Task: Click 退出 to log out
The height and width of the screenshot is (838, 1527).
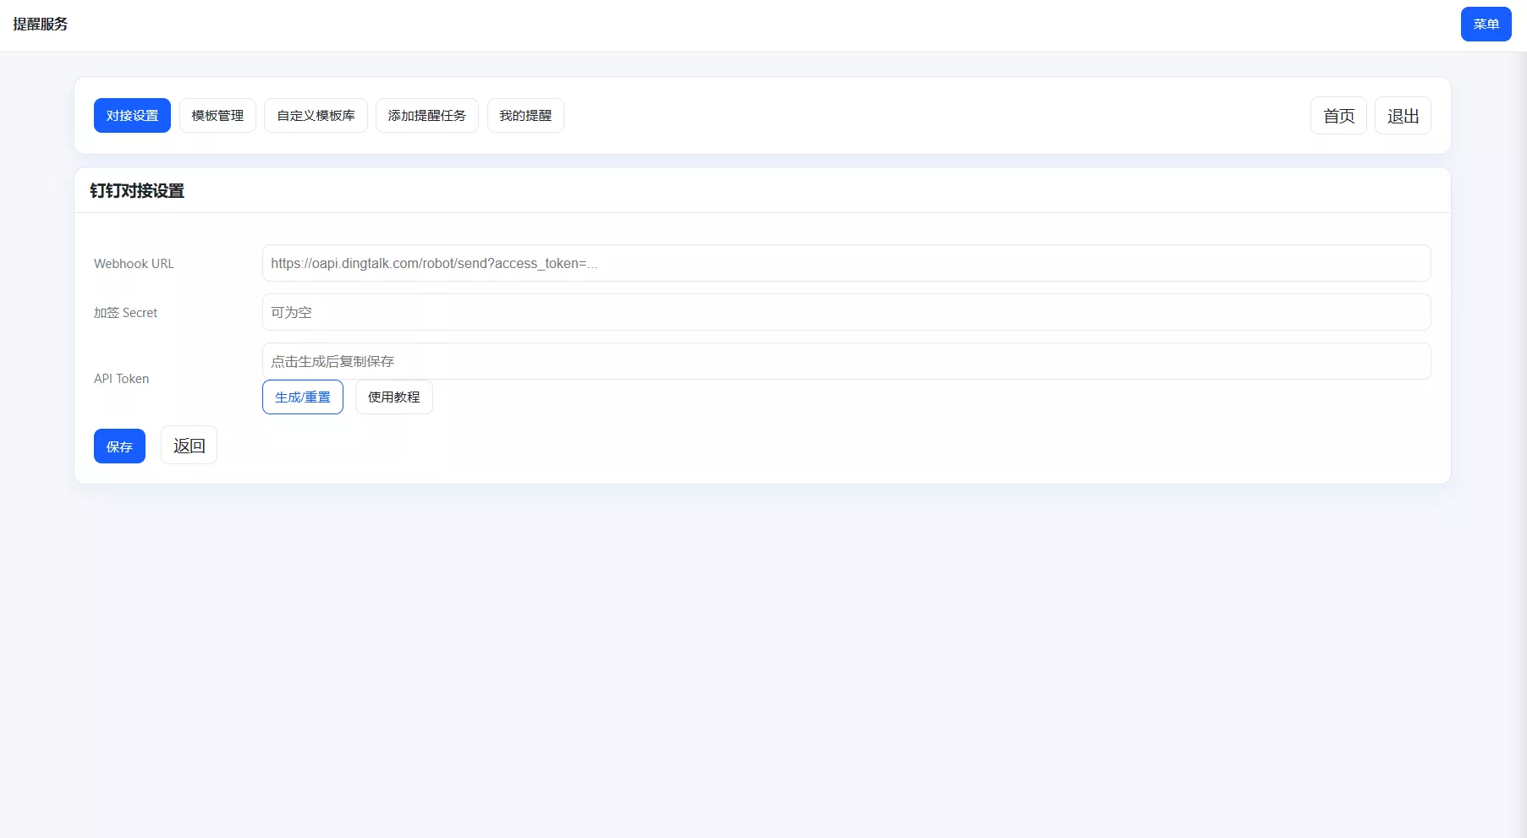Action: click(x=1403, y=115)
